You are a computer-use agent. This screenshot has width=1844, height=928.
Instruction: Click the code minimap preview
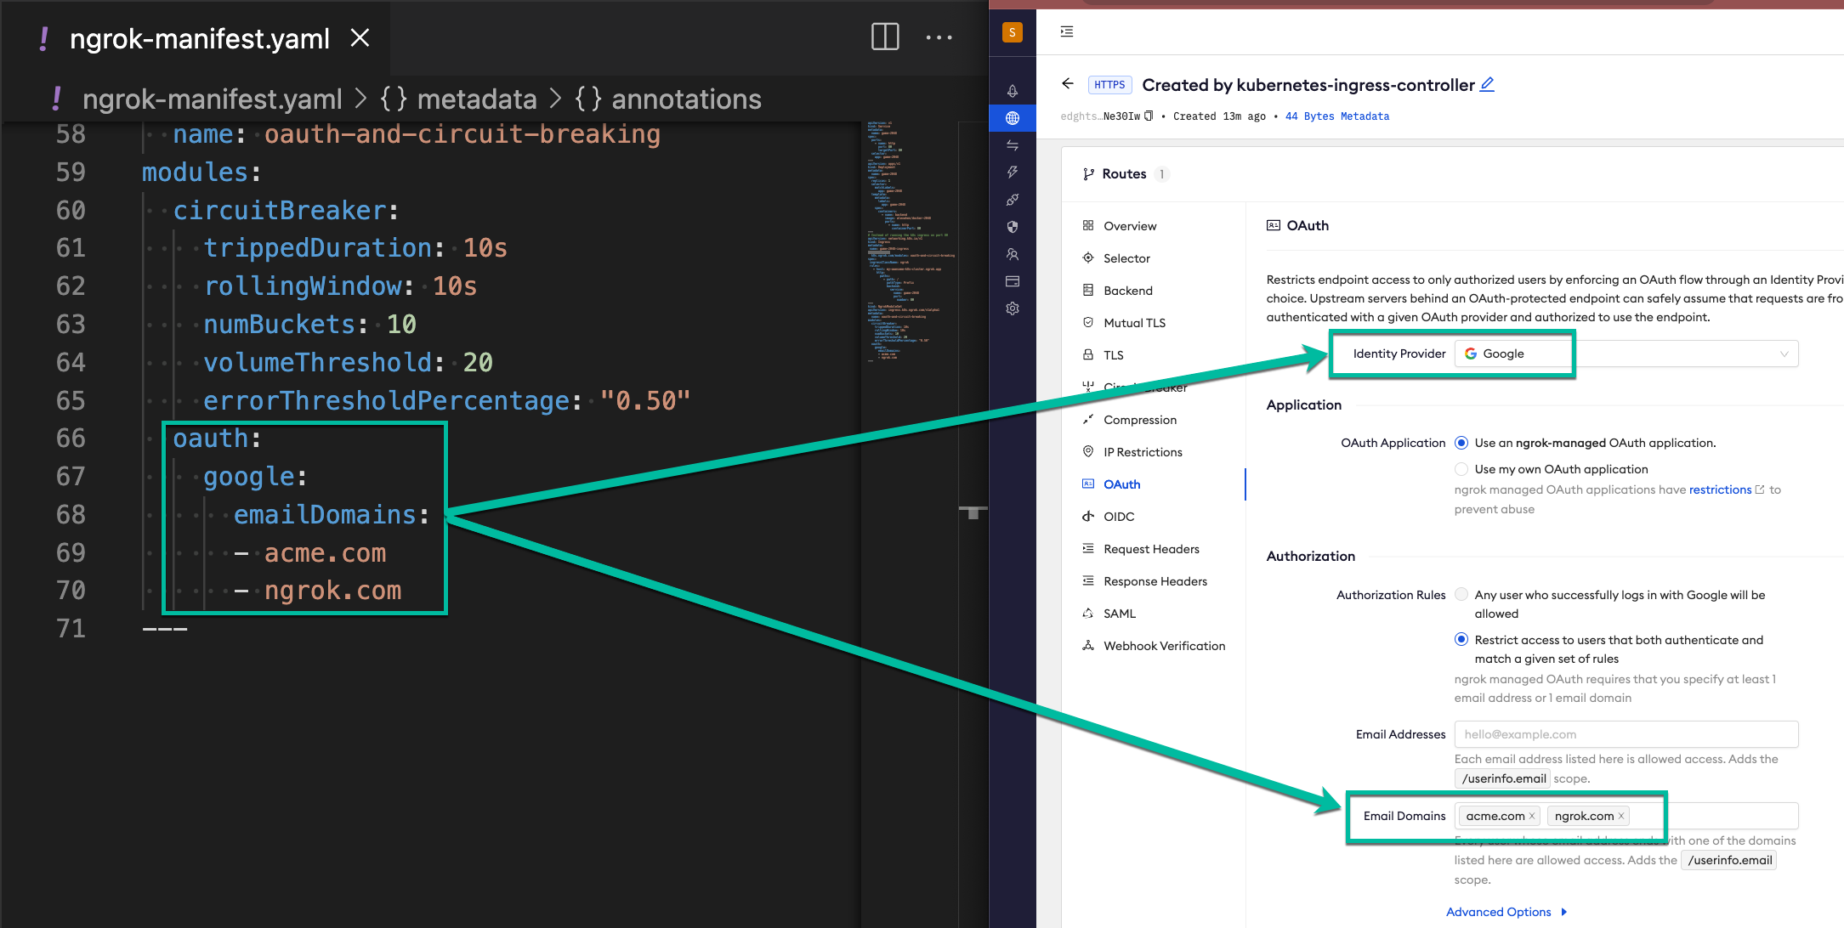pos(910,242)
